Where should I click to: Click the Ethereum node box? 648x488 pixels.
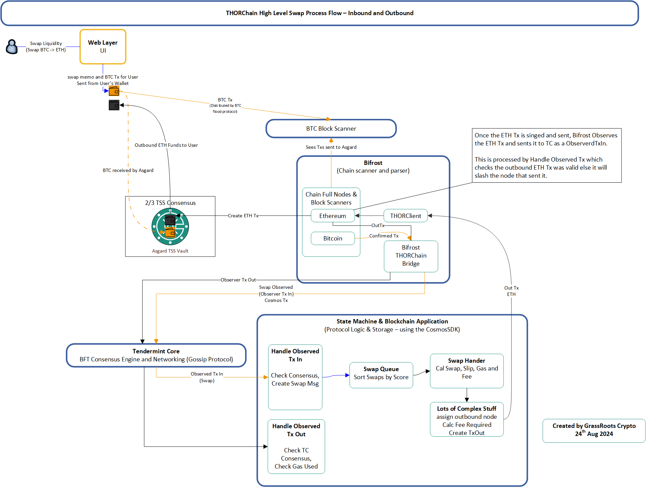[333, 216]
